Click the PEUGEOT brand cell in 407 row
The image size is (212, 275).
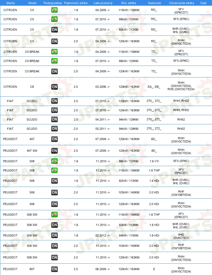click(10, 139)
